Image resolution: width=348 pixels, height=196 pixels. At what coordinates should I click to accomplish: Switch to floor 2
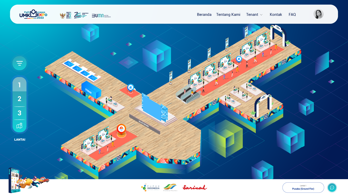[x=19, y=99]
